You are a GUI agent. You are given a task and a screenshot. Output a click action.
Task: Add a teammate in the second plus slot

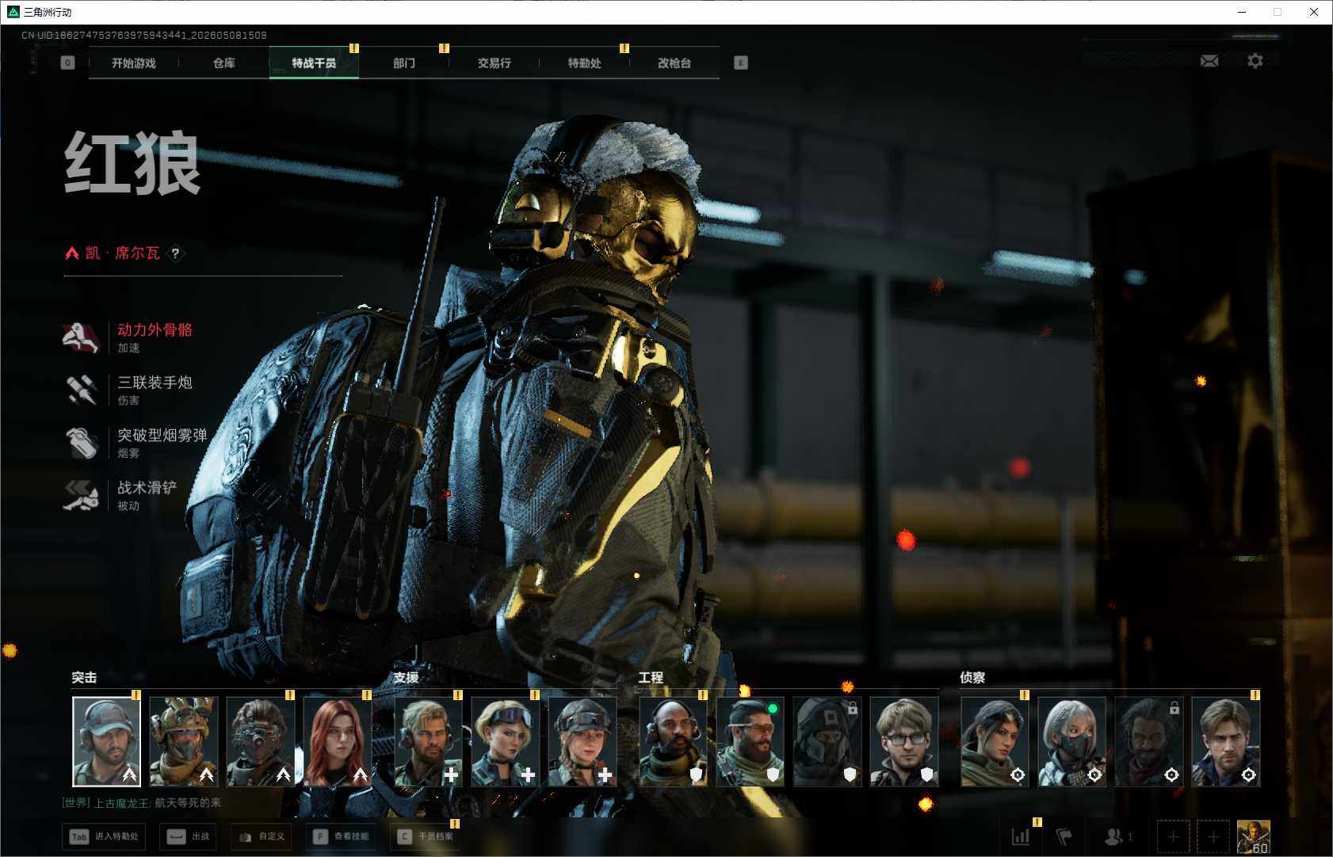[x=1213, y=836]
